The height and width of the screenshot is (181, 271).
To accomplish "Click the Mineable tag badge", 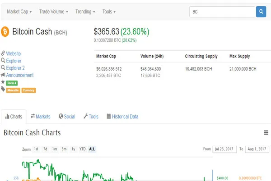I will pyautogui.click(x=13, y=90).
